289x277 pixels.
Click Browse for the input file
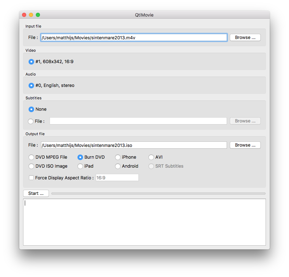[245, 38]
